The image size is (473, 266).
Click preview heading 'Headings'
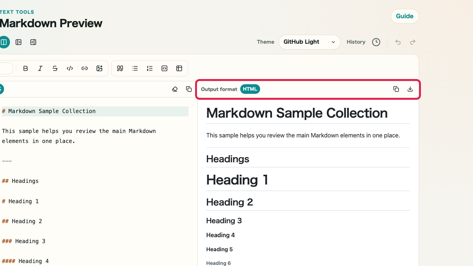pos(228,159)
